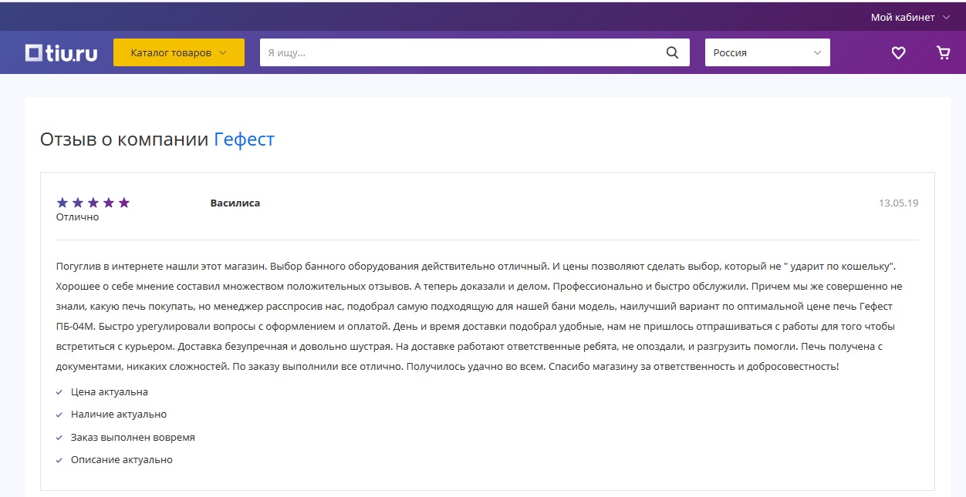Follow the Гефест company link
Screen dimensions: 966x497
click(x=244, y=139)
